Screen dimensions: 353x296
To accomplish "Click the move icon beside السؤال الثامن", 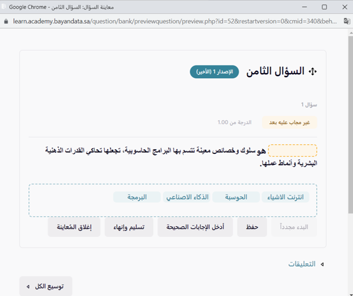I will [313, 72].
